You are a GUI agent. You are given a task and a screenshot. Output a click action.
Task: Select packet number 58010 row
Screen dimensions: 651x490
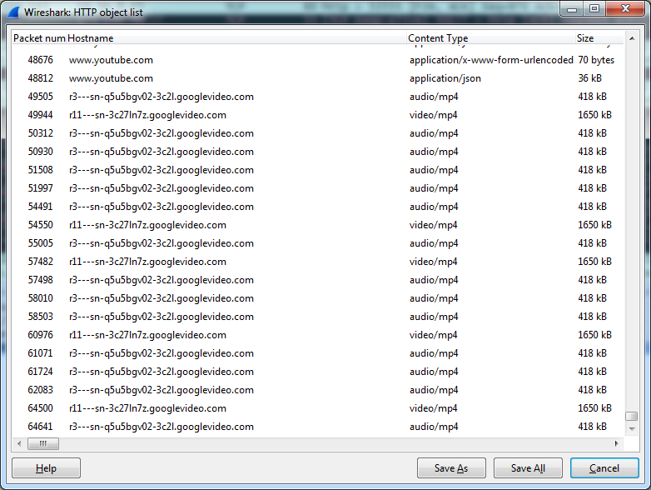point(318,298)
